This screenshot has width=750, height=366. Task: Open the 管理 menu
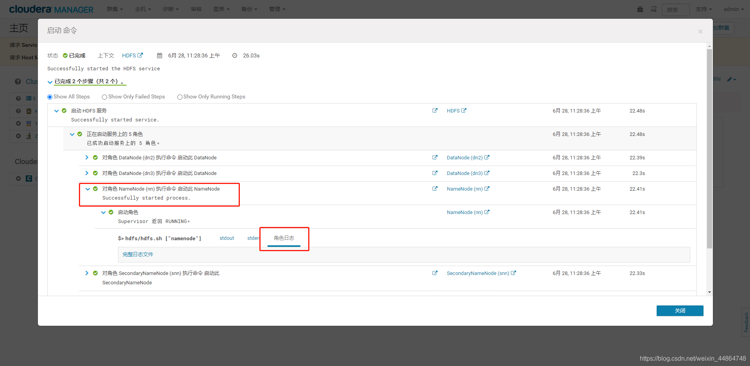point(277,9)
